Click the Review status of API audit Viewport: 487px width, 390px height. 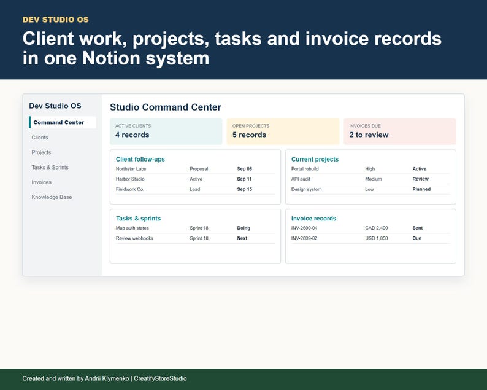[x=421, y=179]
